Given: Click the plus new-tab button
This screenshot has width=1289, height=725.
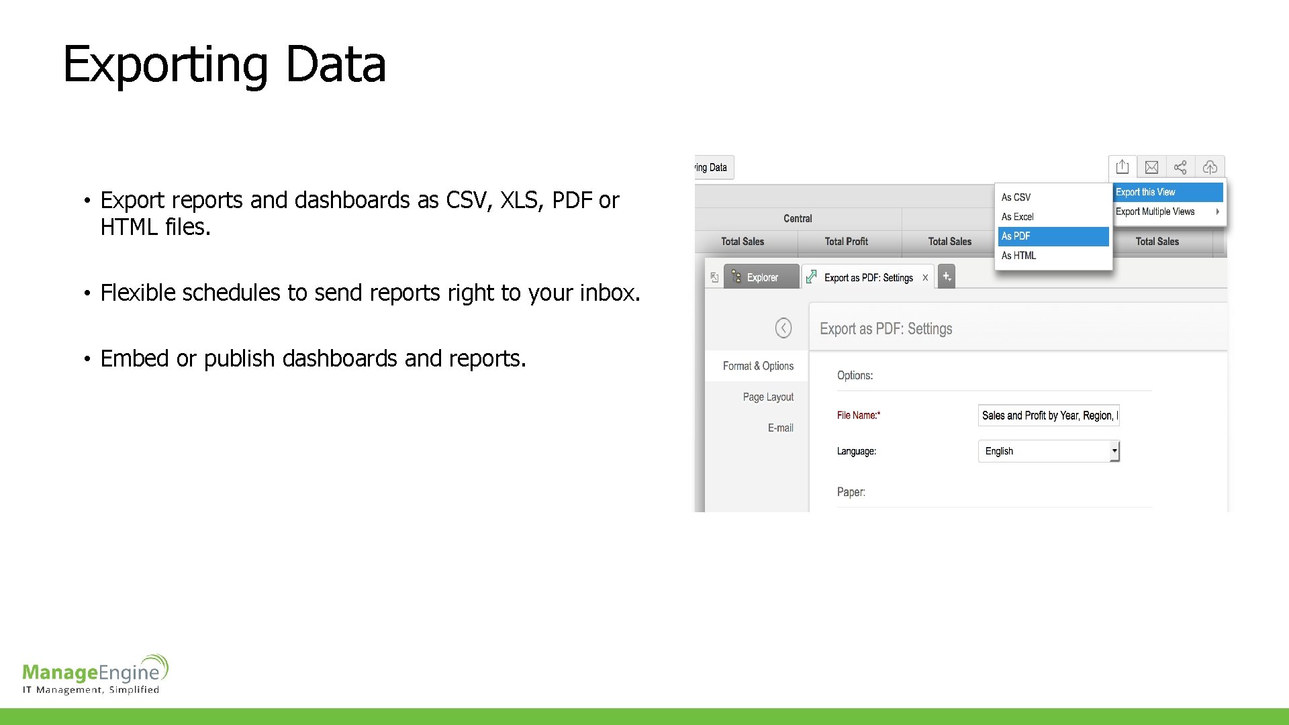Looking at the screenshot, I should click(946, 277).
